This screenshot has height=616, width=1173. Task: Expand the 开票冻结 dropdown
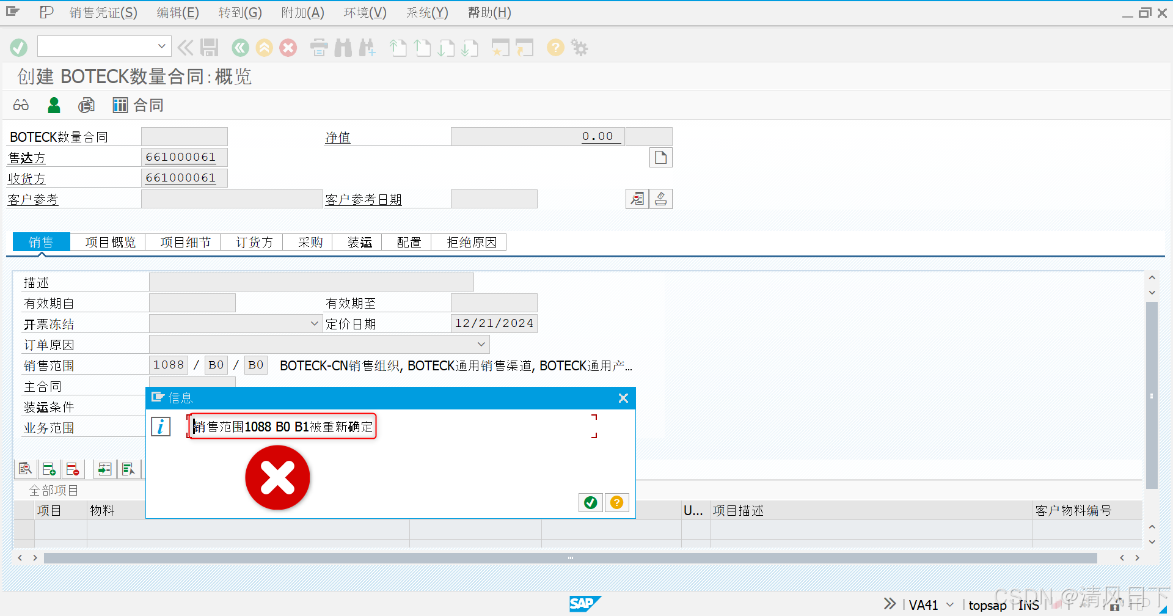(314, 323)
